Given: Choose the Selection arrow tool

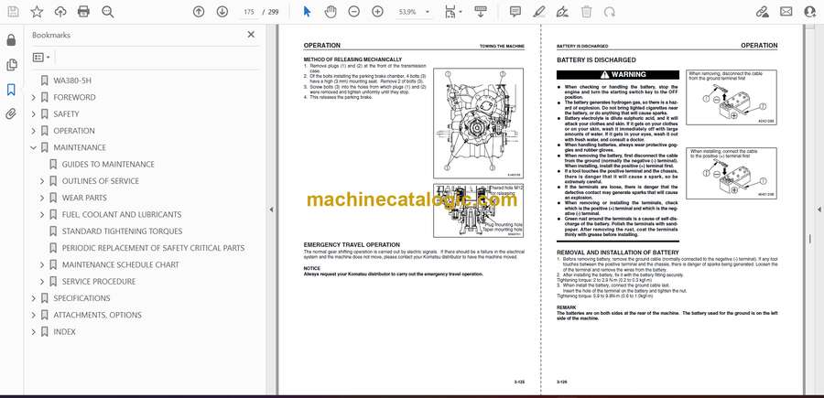Looking at the screenshot, I should pos(308,12).
